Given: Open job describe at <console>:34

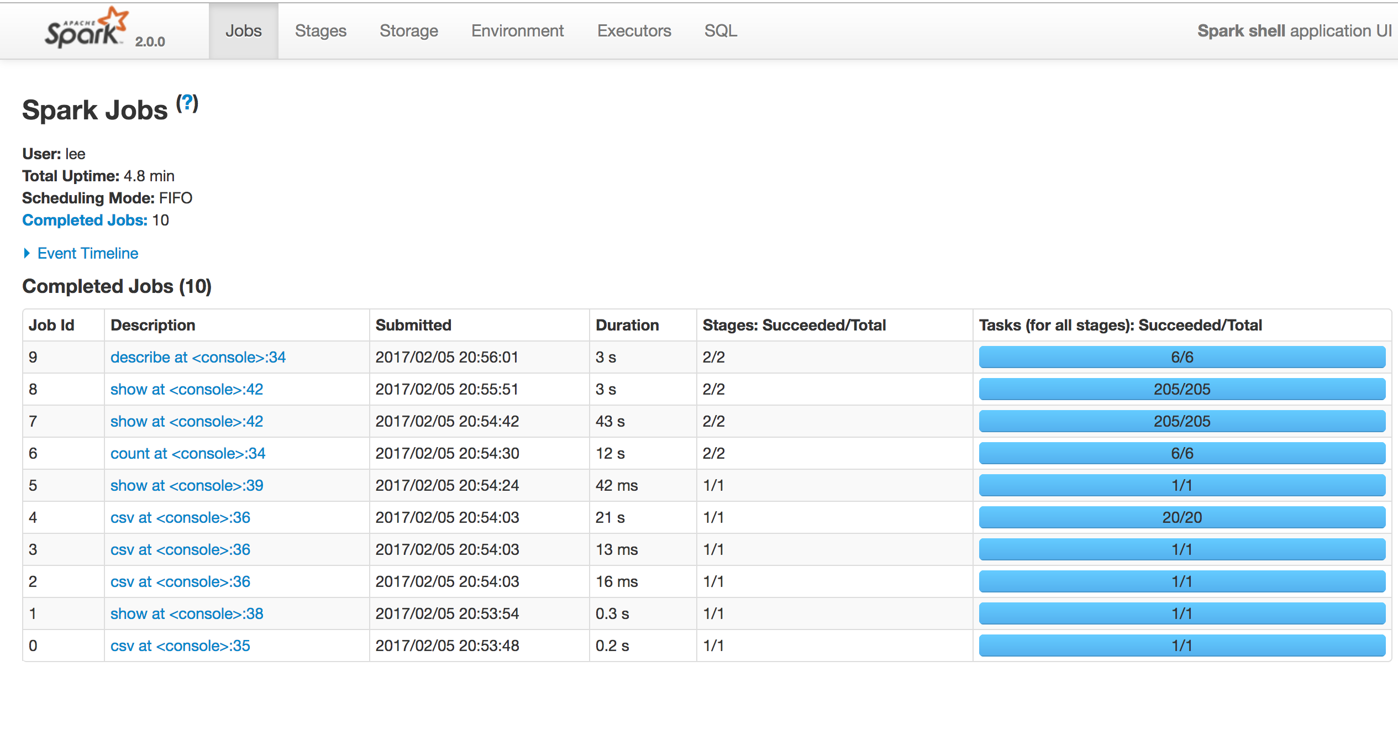Looking at the screenshot, I should click(x=198, y=357).
